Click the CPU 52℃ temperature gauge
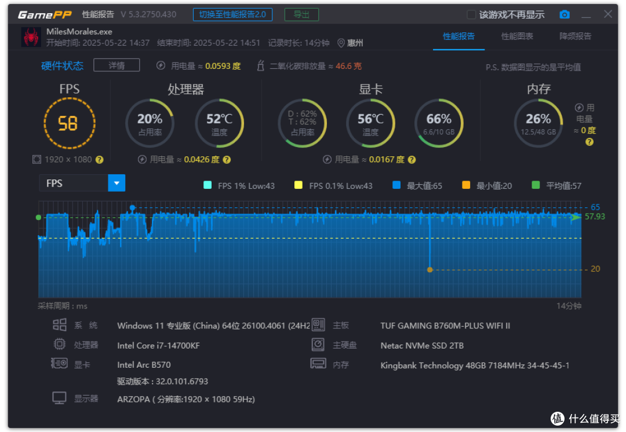 click(x=219, y=123)
